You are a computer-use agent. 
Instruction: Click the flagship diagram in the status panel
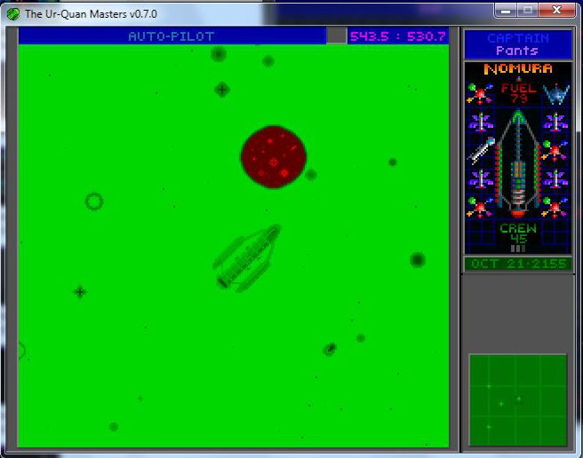pyautogui.click(x=518, y=163)
